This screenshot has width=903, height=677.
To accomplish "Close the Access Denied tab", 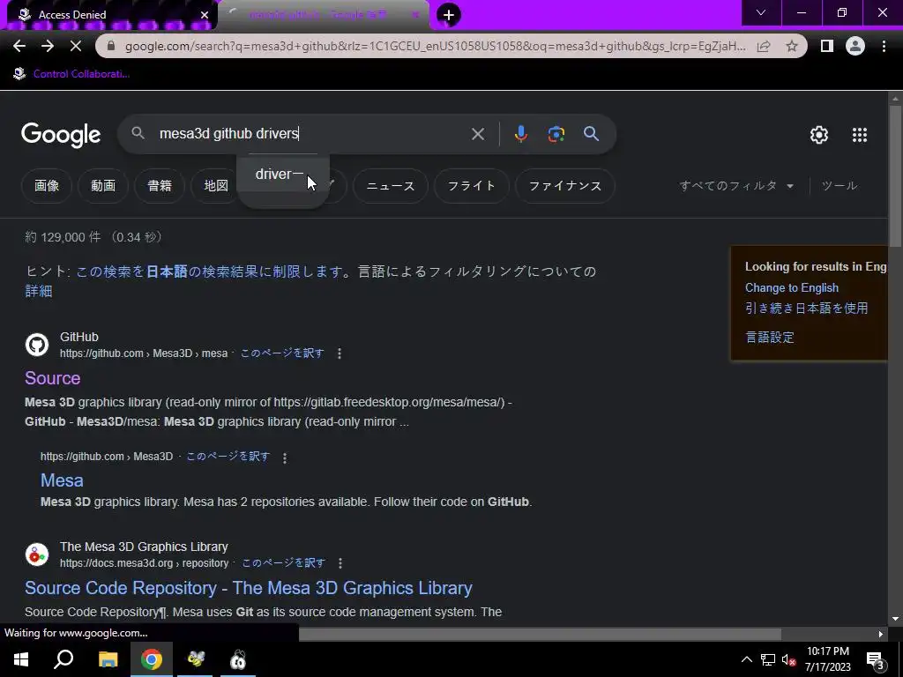I will 205,15.
